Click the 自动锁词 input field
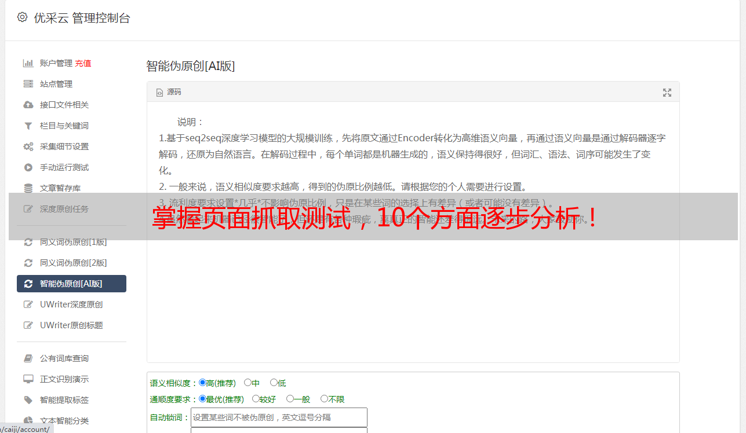Screen dimensions: 746x433 pyautogui.click(x=279, y=417)
